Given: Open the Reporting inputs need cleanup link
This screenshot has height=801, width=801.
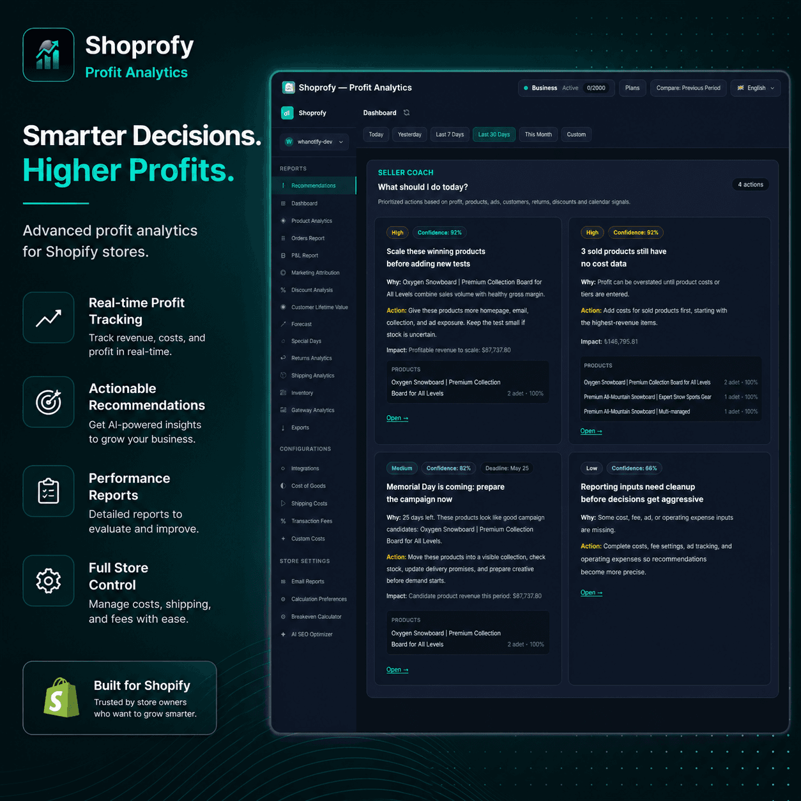Looking at the screenshot, I should point(591,593).
